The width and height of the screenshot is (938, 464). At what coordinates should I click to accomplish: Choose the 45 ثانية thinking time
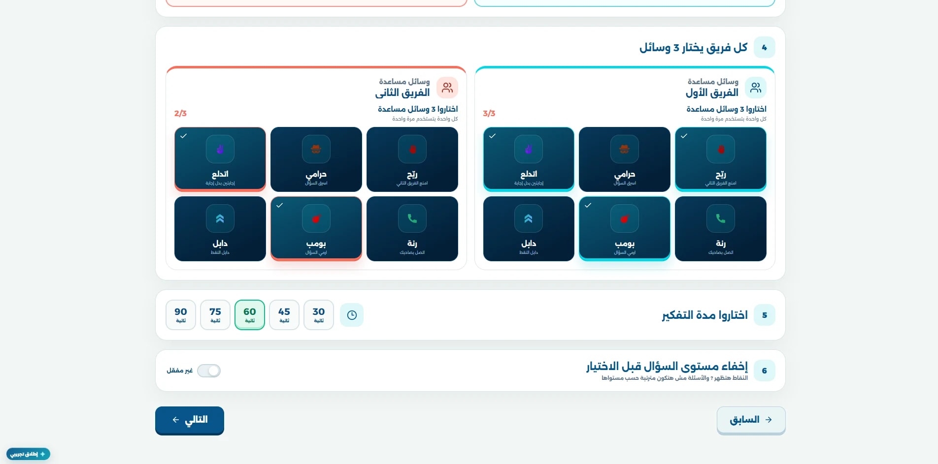(x=284, y=315)
